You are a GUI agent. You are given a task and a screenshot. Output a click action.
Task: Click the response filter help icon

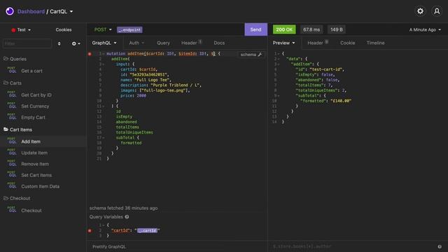coord(440,246)
